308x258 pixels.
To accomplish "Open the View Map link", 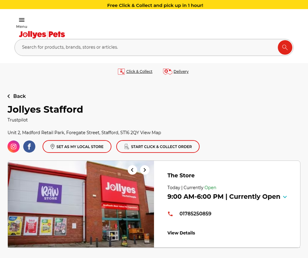I will click(151, 133).
